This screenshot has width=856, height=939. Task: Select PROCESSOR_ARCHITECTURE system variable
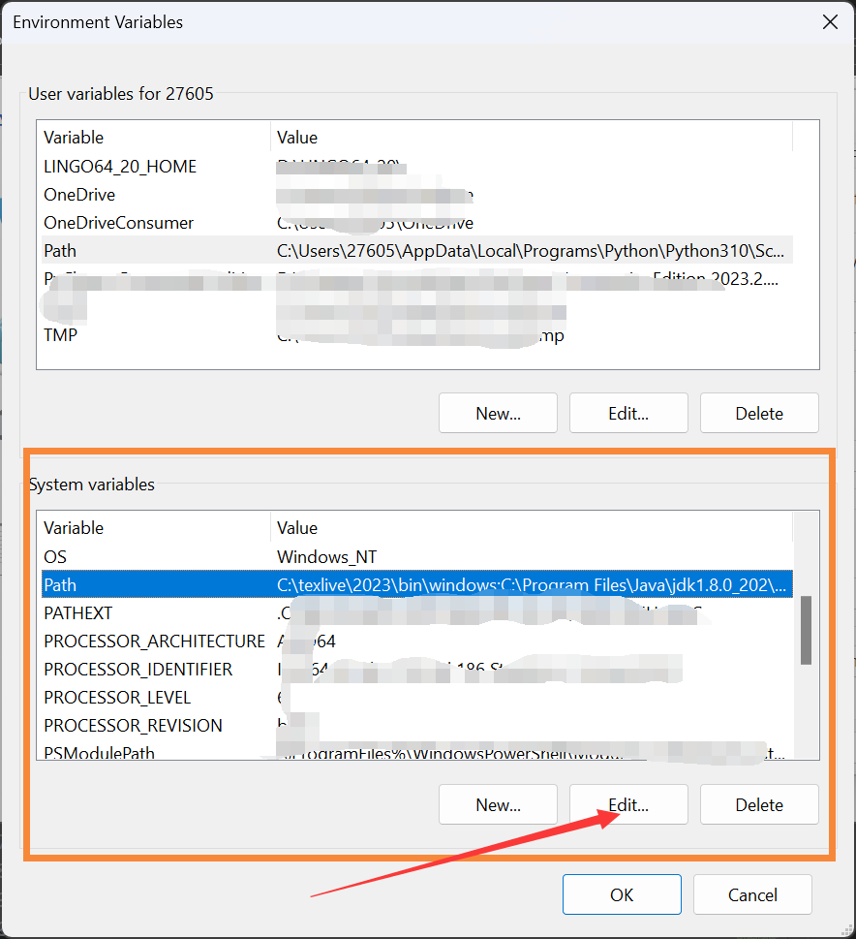tap(417, 641)
